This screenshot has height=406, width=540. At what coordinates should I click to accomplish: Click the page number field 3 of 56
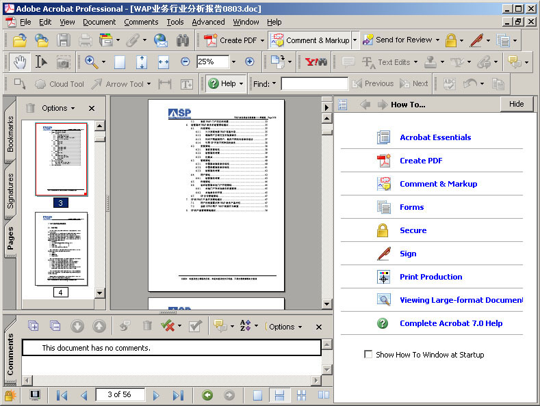click(x=120, y=394)
